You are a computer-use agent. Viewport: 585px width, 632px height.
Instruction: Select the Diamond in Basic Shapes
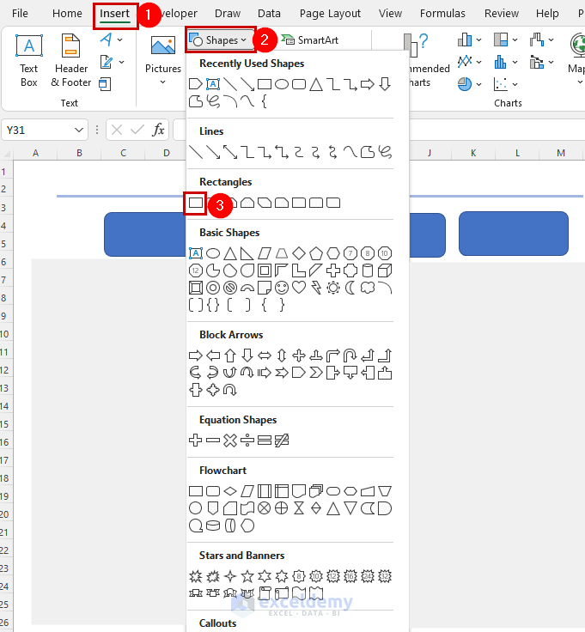pyautogui.click(x=299, y=253)
